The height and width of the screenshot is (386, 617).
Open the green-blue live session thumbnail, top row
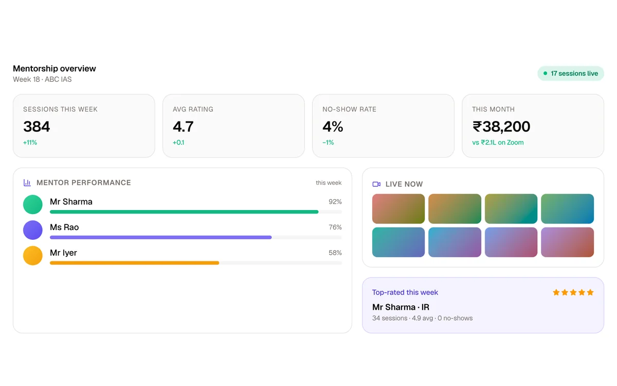(x=568, y=208)
